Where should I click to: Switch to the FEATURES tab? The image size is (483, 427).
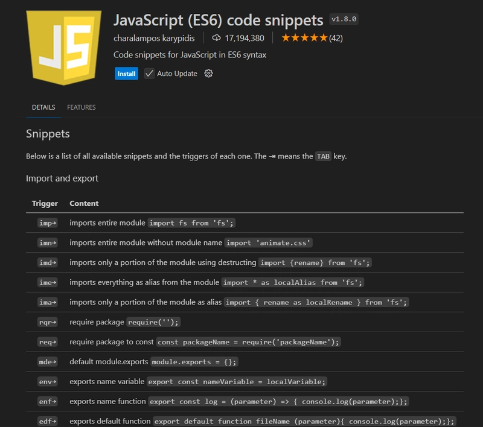point(82,107)
